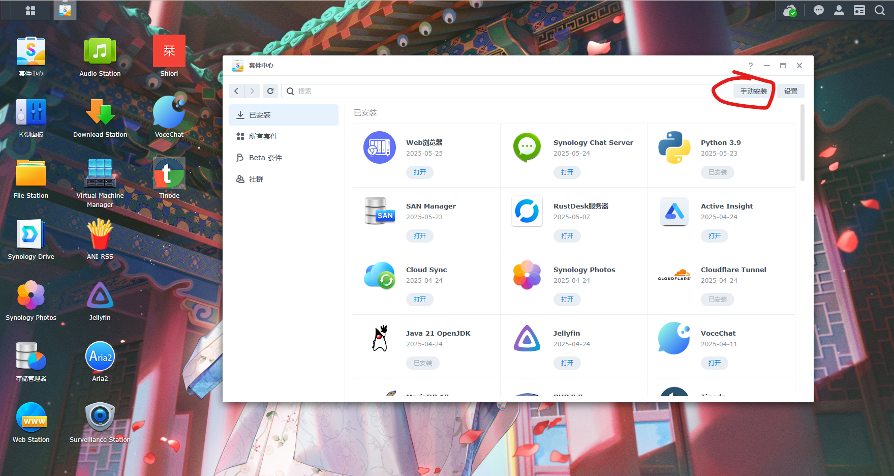This screenshot has width=894, height=476.
Task: Click the 搜索 search field
Action: click(503, 91)
